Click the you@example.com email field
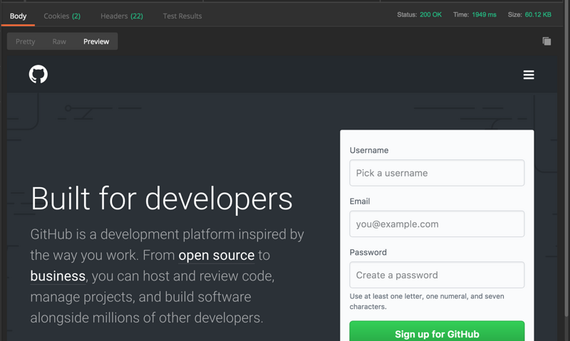The height and width of the screenshot is (341, 570). pos(437,224)
